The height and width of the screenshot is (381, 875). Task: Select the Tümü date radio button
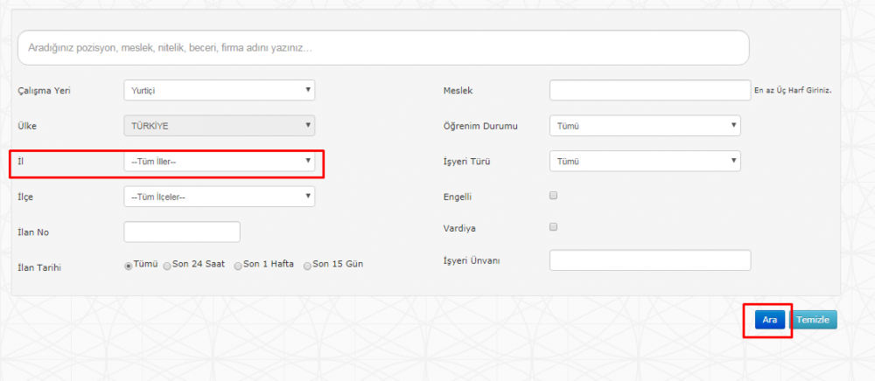(x=129, y=267)
